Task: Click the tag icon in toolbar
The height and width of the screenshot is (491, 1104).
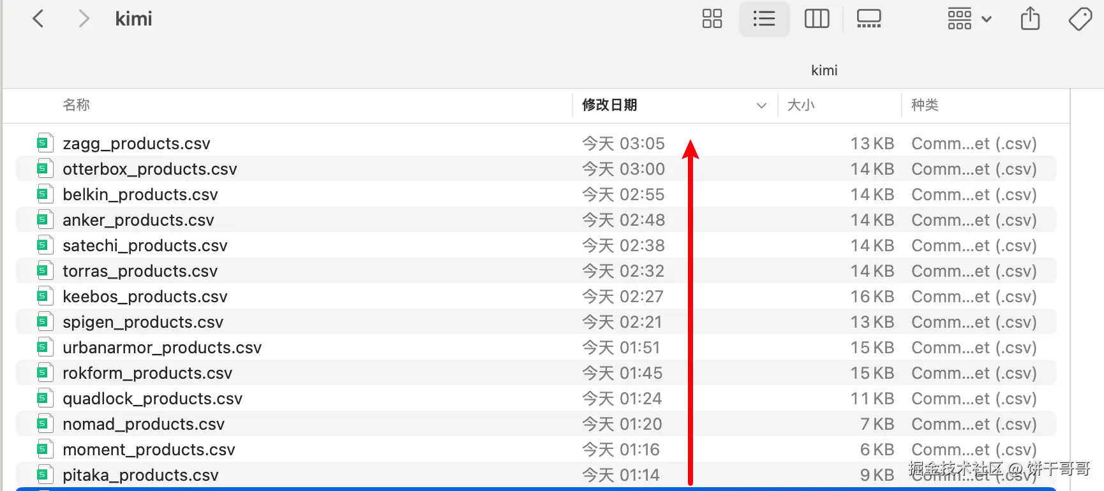Action: [x=1080, y=18]
